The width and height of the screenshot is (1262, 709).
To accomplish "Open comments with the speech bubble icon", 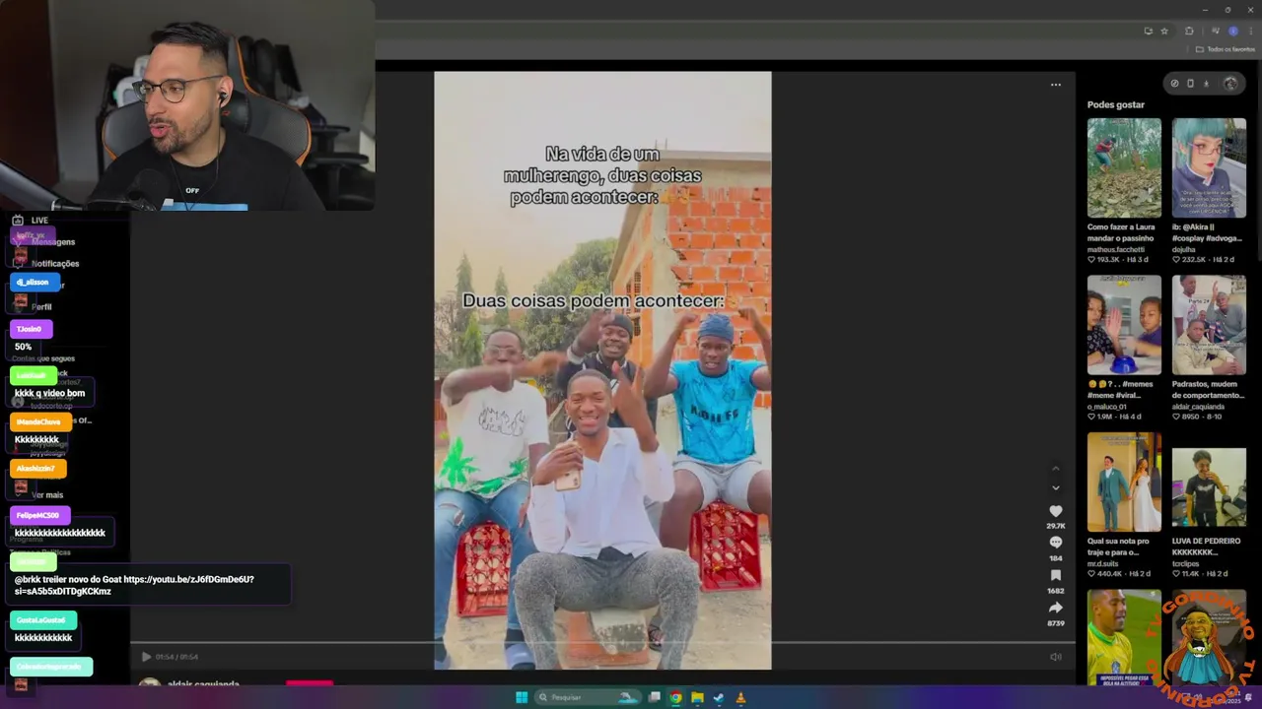I will click(1055, 543).
